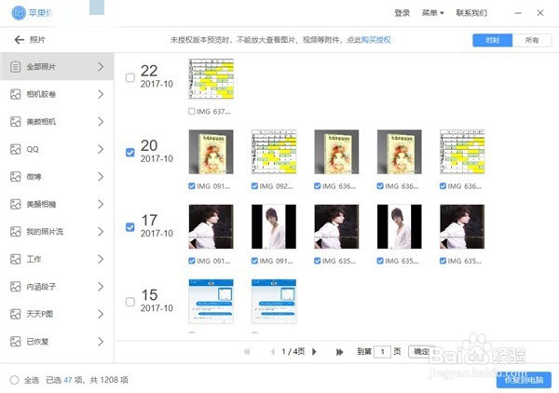Expand 工作 album chevron
This screenshot has height=393, width=559.
point(101,259)
